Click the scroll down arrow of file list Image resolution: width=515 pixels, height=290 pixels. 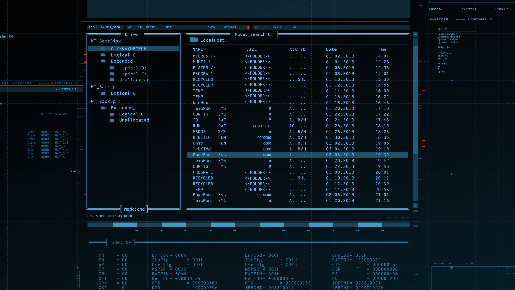tap(415, 206)
